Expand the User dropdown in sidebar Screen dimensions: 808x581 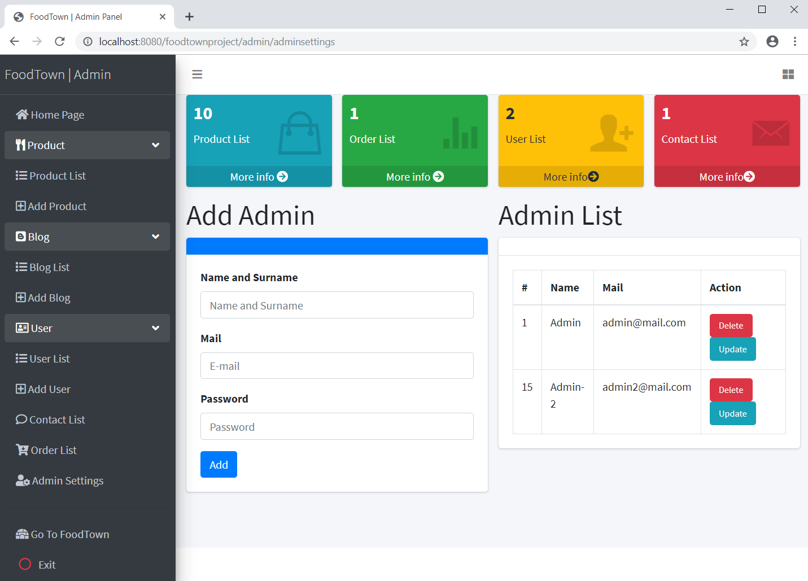point(156,328)
